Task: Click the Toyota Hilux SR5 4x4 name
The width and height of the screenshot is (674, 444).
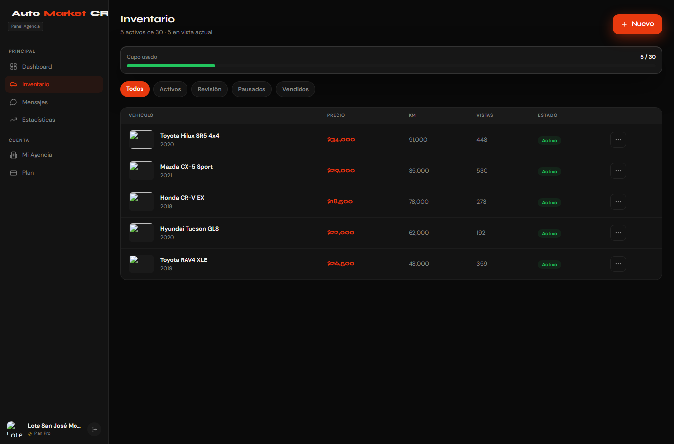Action: pyautogui.click(x=189, y=136)
